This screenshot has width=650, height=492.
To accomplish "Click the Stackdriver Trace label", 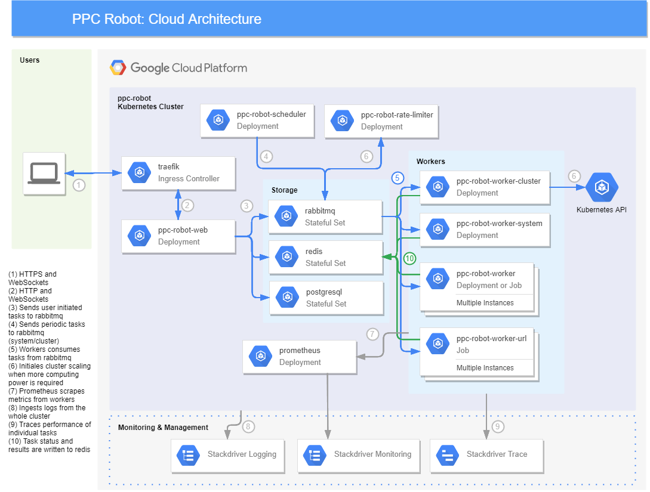I will [x=497, y=454].
